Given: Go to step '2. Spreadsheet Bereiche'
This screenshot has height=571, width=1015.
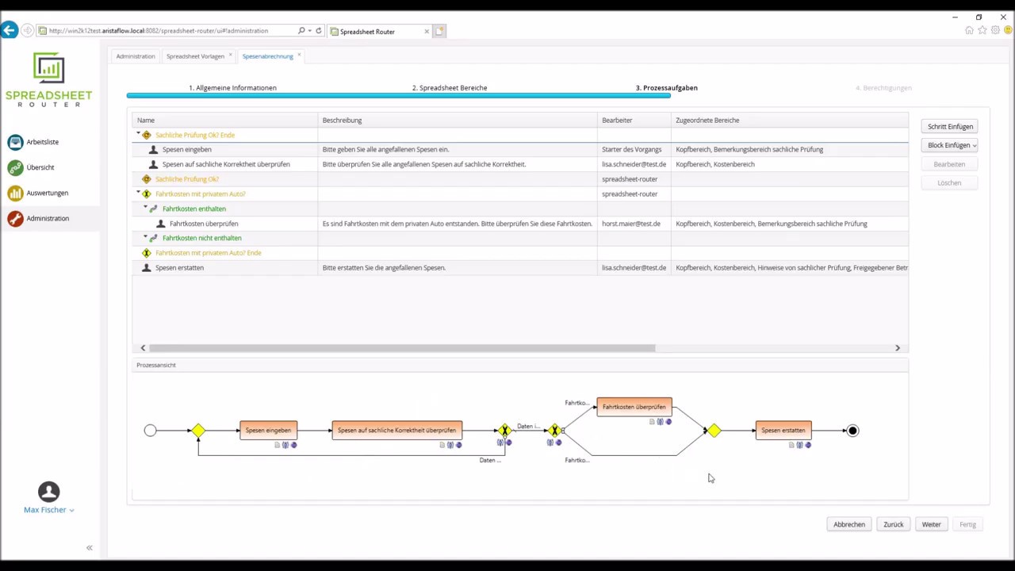Looking at the screenshot, I should [x=450, y=88].
